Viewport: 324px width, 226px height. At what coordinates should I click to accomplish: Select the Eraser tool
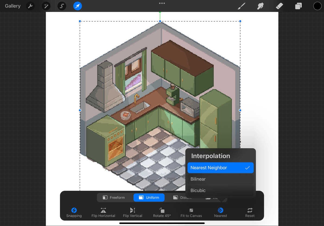point(279,6)
